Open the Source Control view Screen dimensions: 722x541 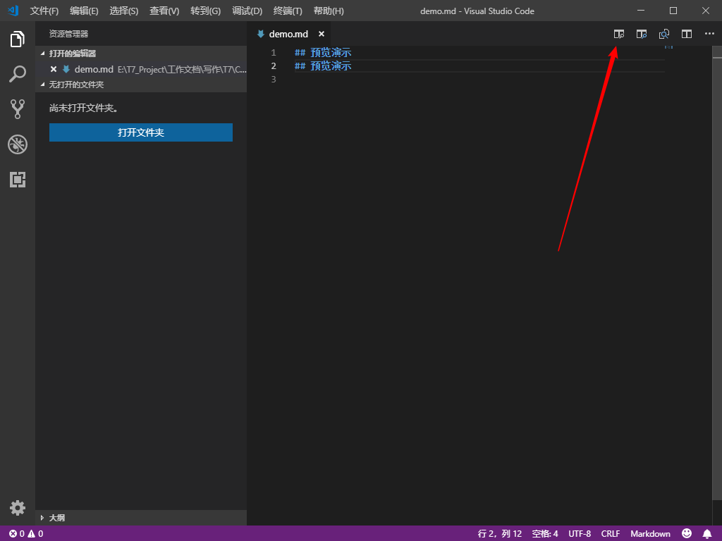[x=18, y=109]
